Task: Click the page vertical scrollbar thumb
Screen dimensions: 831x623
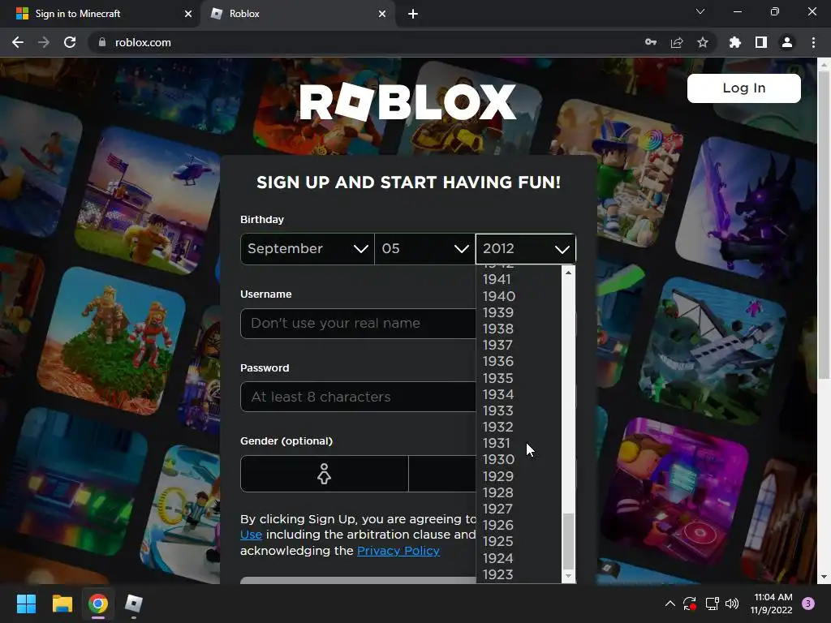Action: point(825,226)
